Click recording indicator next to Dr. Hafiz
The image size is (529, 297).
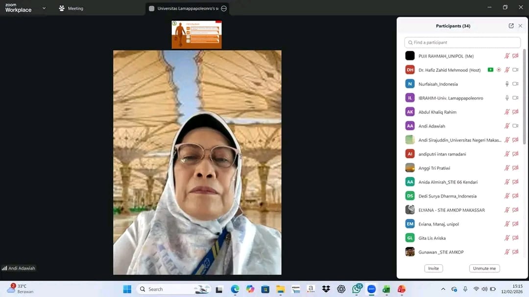point(499,70)
